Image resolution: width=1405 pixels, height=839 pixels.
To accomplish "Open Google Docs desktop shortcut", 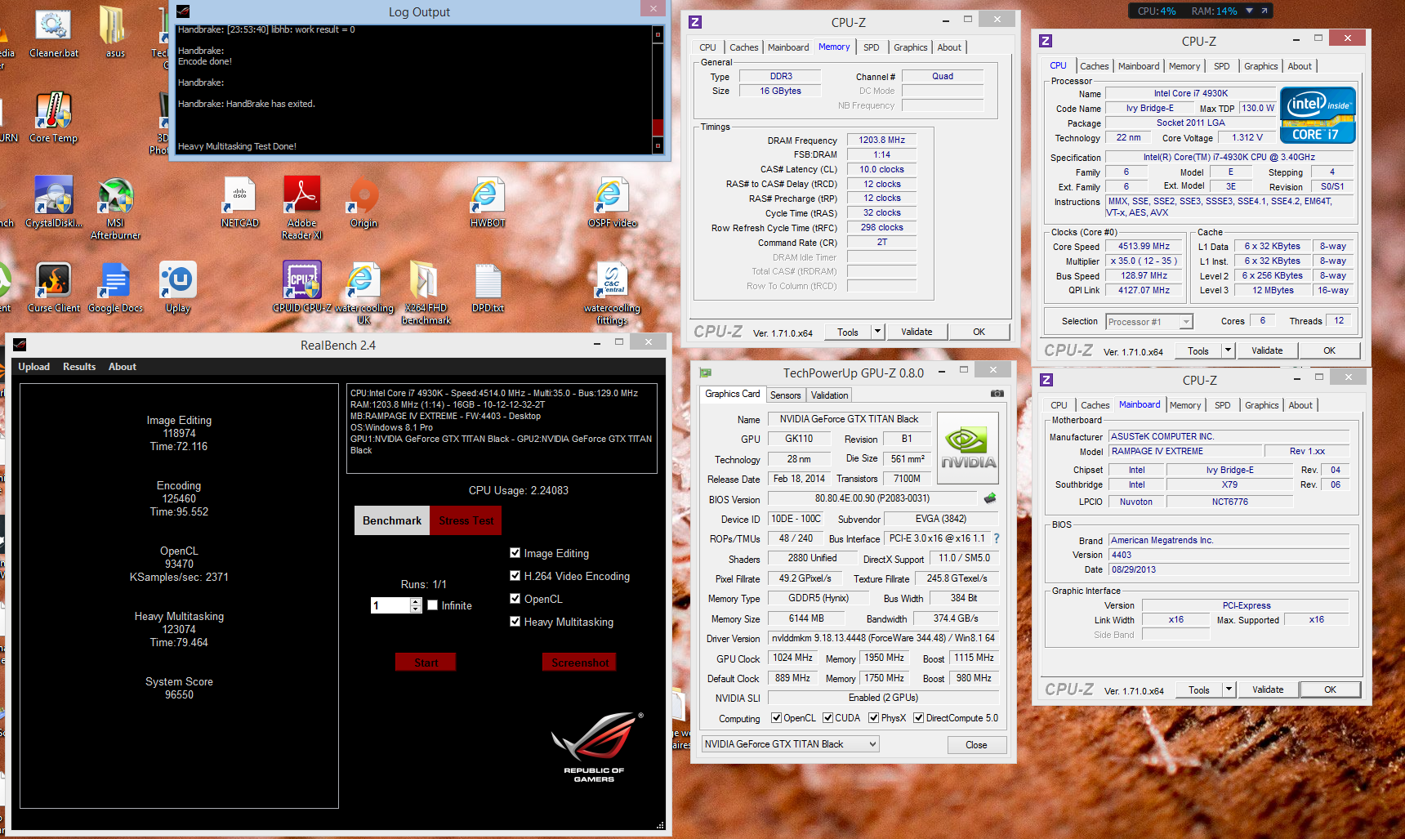I will pyautogui.click(x=115, y=288).
